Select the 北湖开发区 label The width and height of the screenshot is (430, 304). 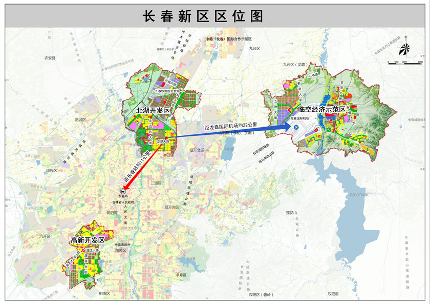pos(153,111)
